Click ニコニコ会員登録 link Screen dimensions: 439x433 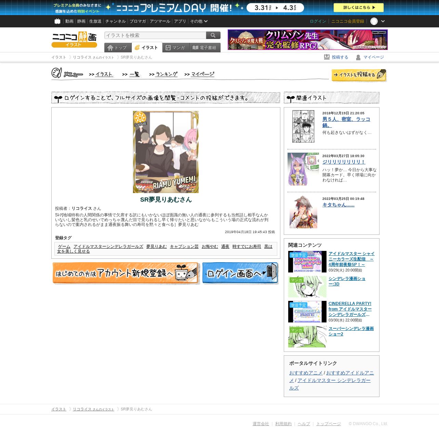[348, 21]
